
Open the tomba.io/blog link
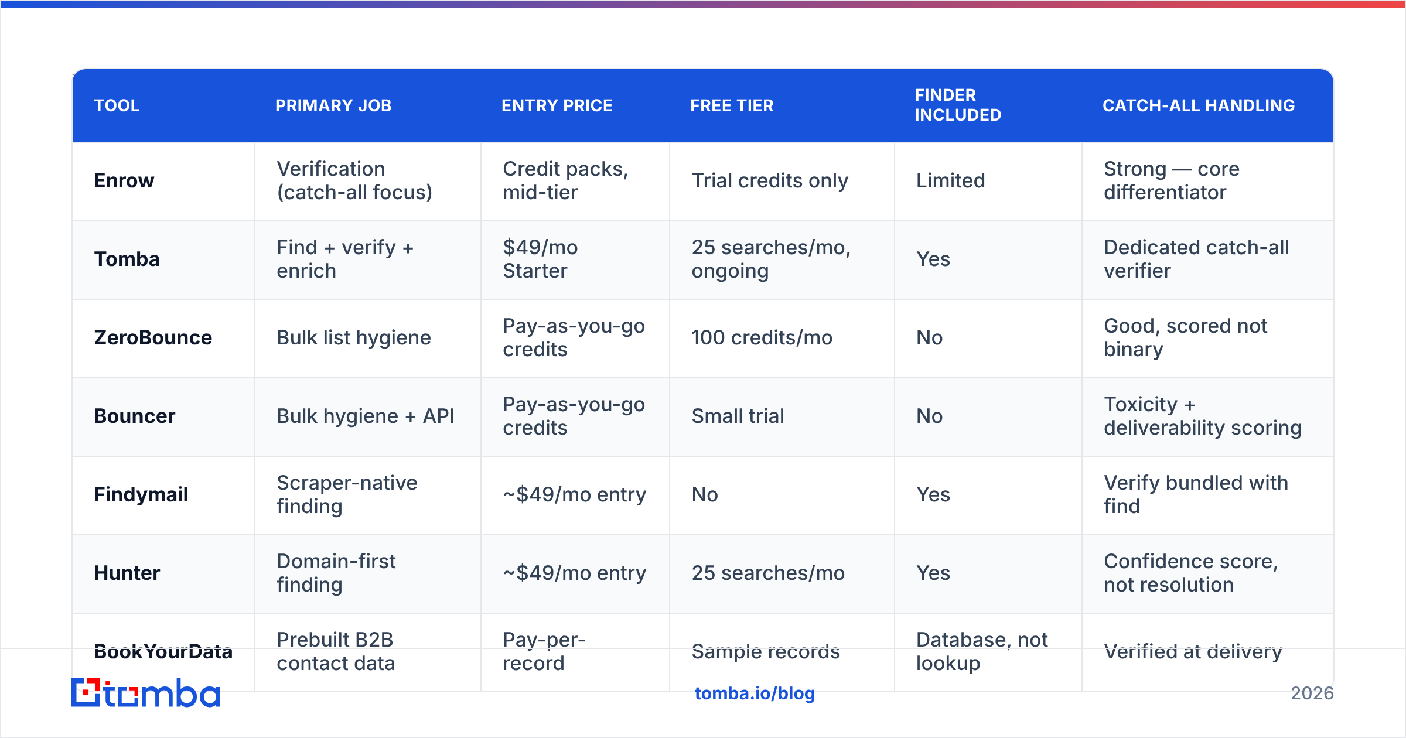pyautogui.click(x=755, y=693)
